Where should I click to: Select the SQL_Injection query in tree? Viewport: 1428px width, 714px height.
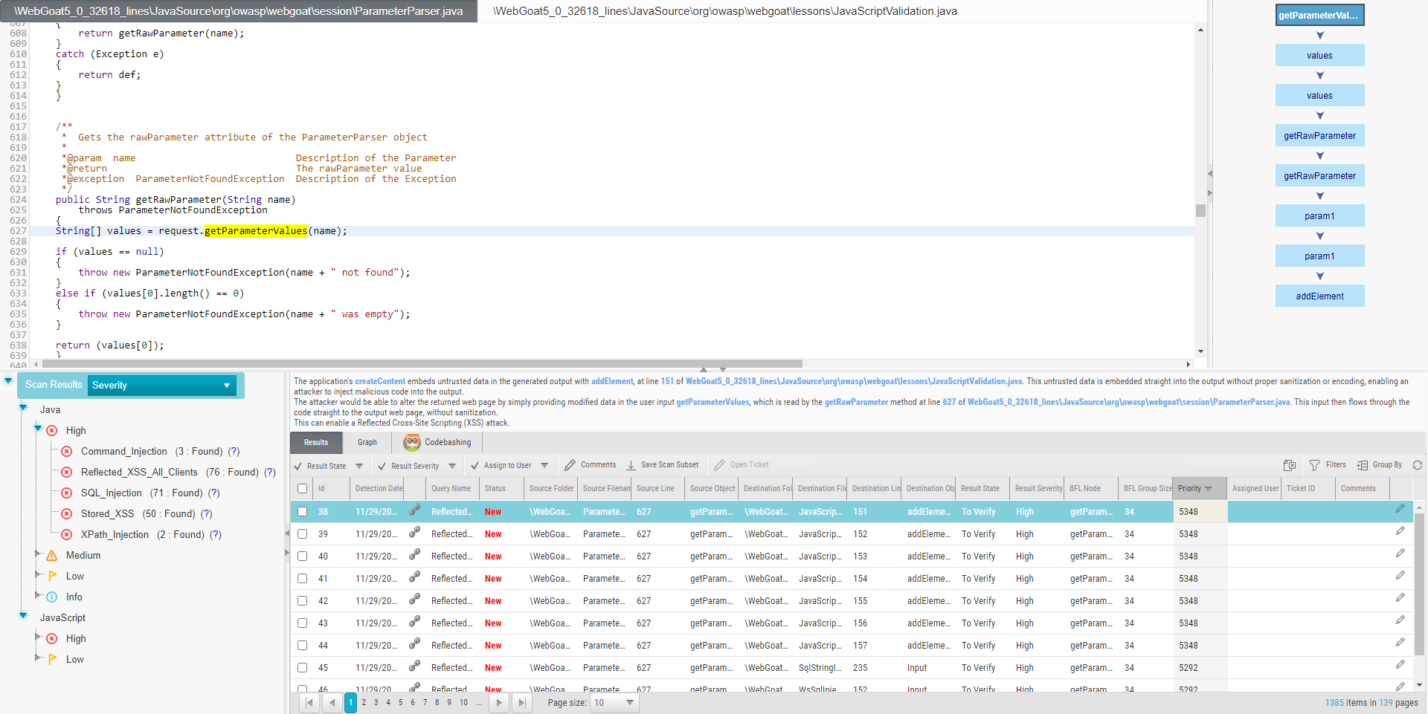click(111, 493)
